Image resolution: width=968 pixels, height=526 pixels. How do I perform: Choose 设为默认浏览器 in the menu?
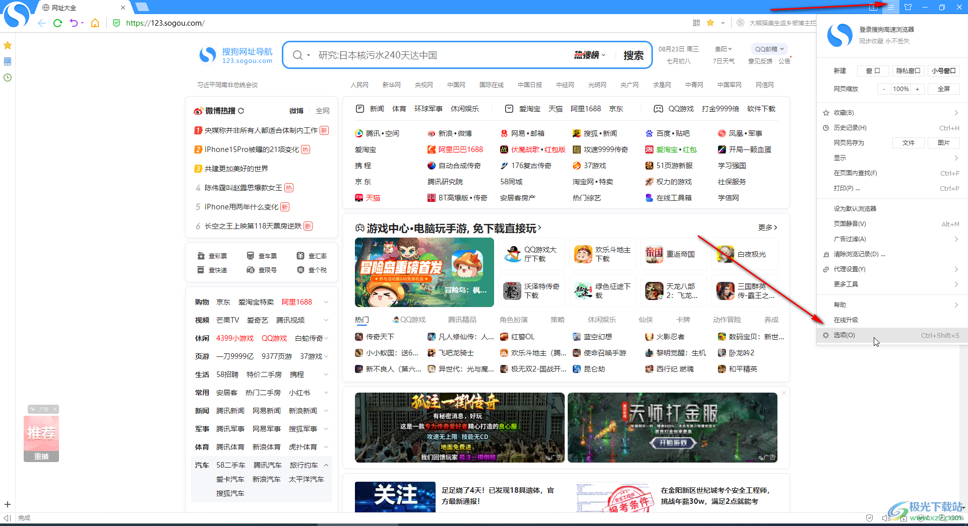pos(891,208)
